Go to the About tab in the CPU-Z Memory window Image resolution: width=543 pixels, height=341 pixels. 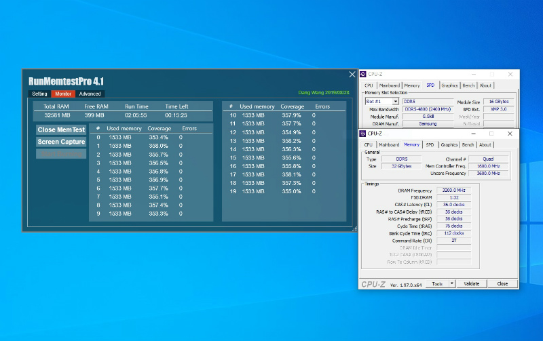coord(485,144)
